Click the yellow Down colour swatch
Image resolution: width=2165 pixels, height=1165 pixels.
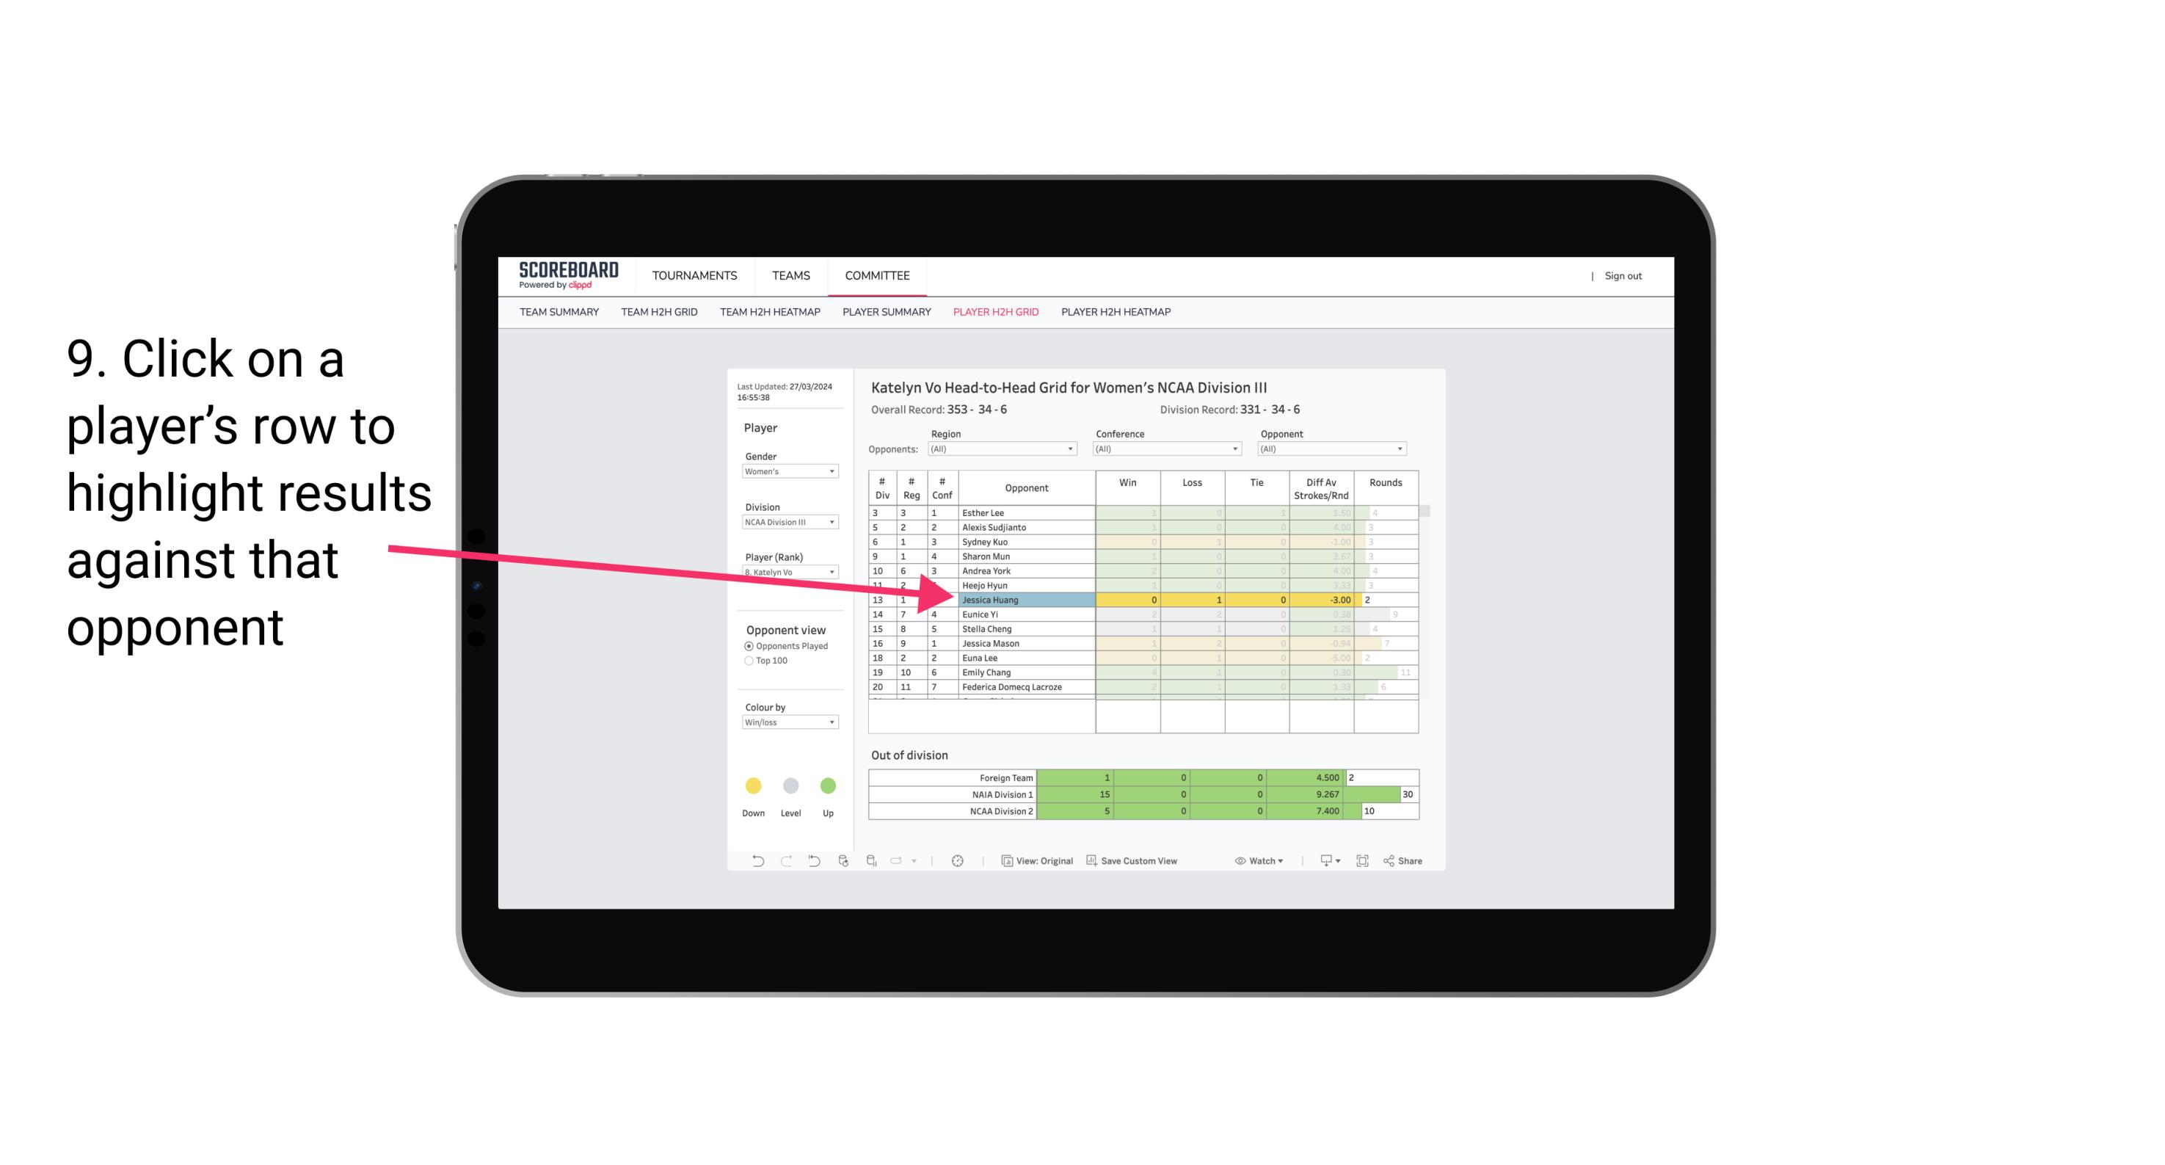pyautogui.click(x=752, y=785)
